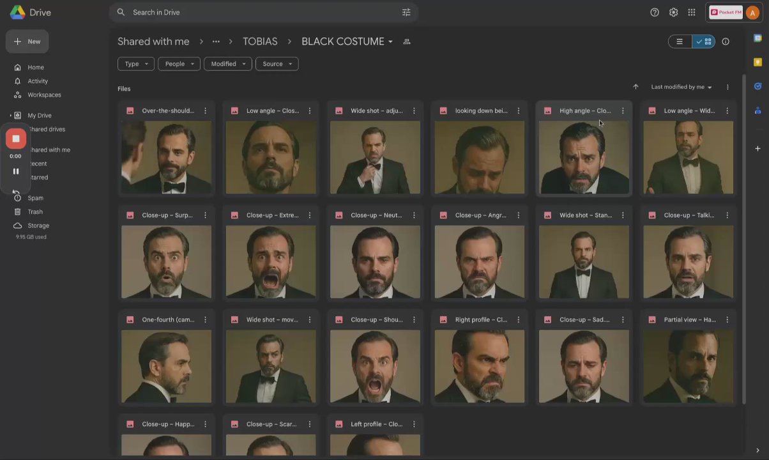Stop the screen recording
This screenshot has width=769, height=460.
(x=16, y=139)
